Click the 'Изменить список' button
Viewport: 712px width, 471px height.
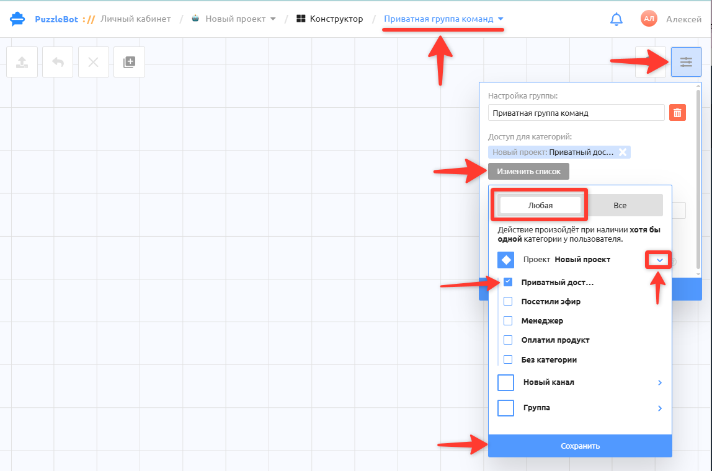pos(528,172)
